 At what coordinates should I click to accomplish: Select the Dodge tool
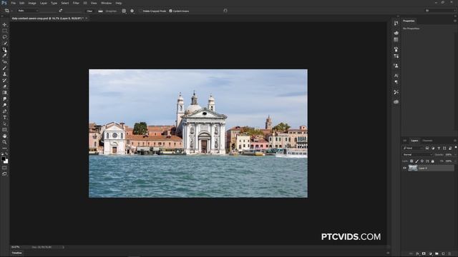tap(4, 105)
